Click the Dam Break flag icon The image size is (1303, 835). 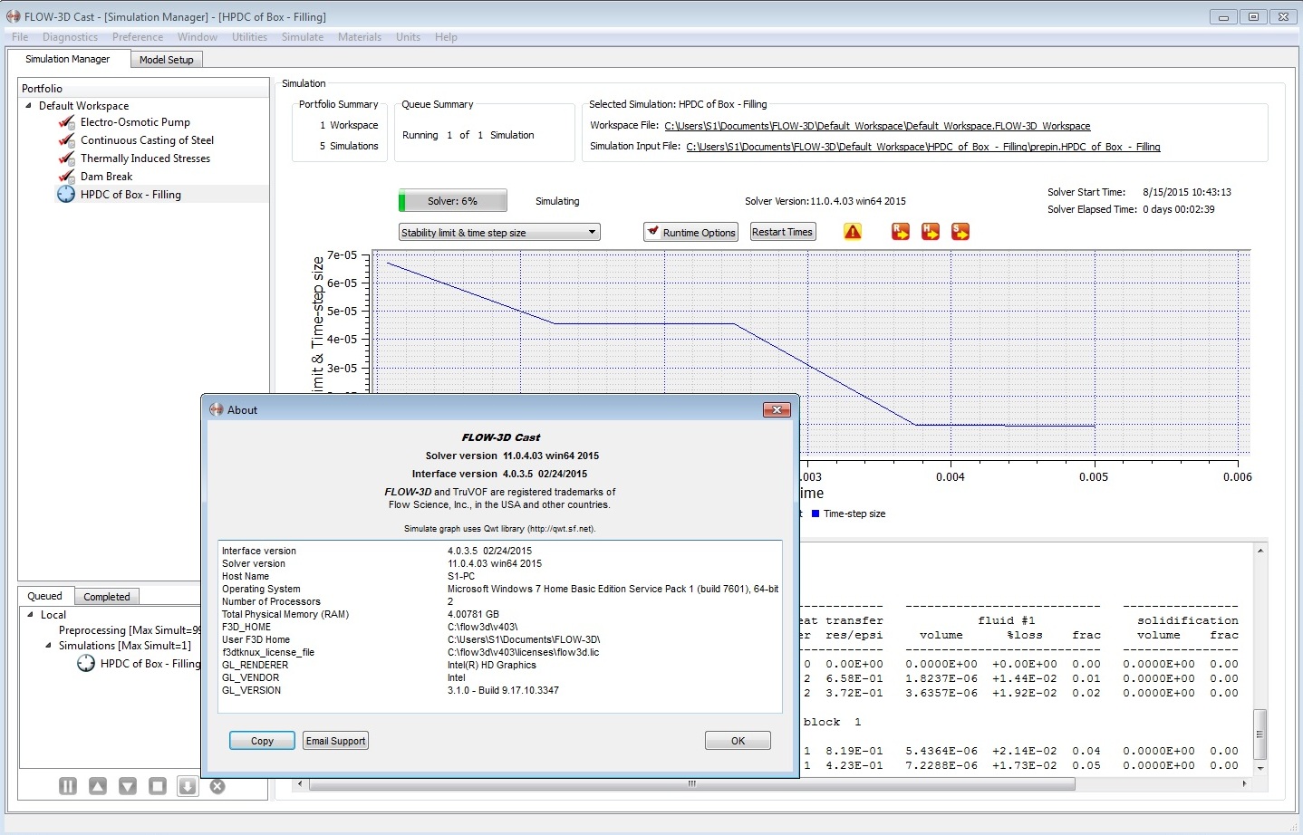(66, 177)
